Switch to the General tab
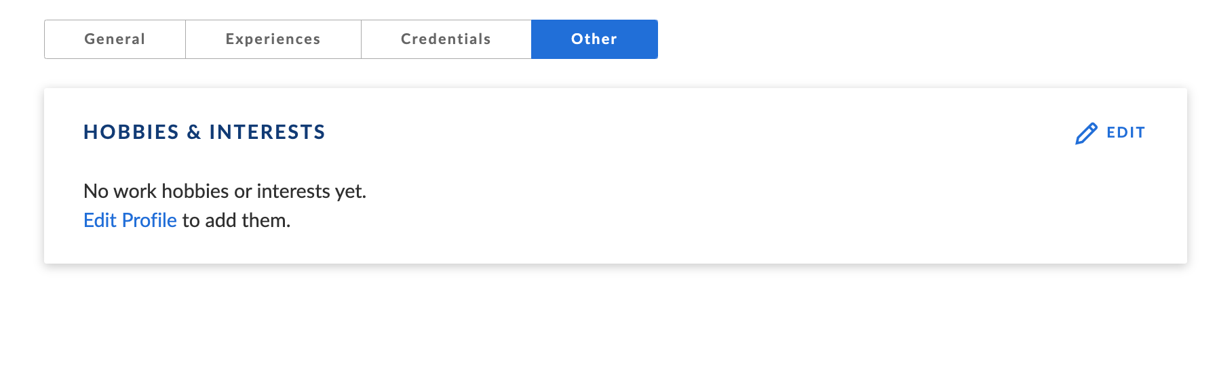 pyautogui.click(x=115, y=39)
